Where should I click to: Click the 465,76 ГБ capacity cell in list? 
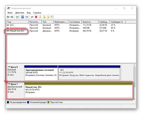click(87, 31)
